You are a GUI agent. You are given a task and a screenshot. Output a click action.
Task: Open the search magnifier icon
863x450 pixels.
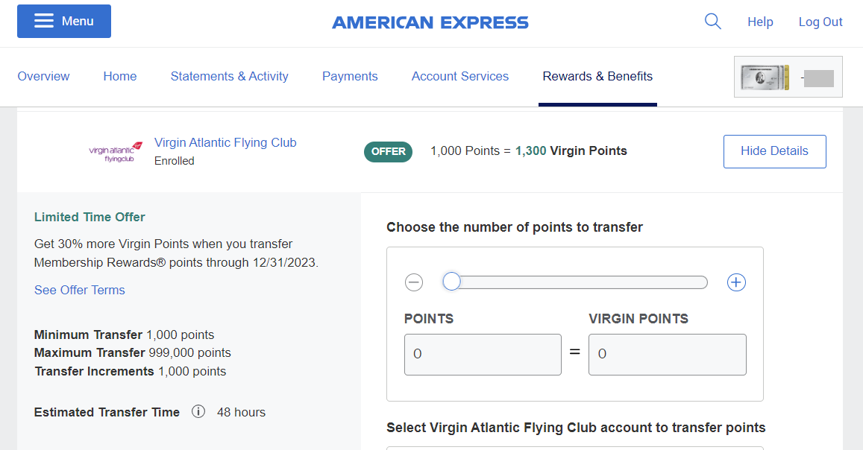click(713, 22)
